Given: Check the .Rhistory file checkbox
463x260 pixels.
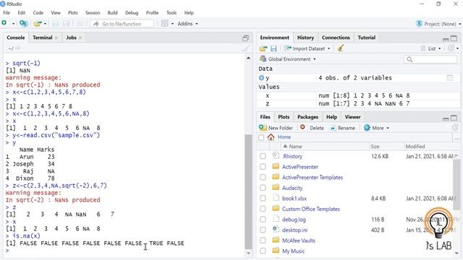Looking at the screenshot, I should (263, 156).
